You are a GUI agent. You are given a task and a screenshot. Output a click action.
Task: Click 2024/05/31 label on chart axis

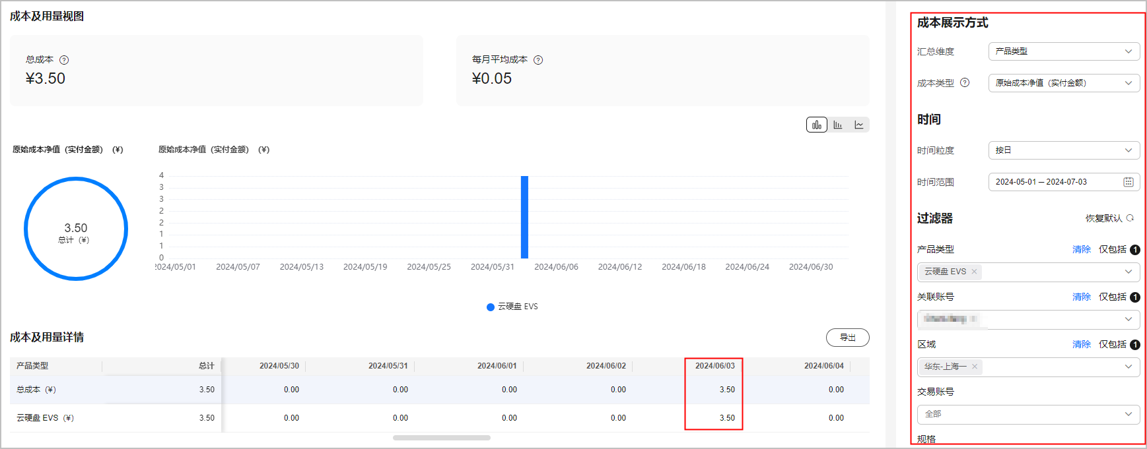click(492, 267)
